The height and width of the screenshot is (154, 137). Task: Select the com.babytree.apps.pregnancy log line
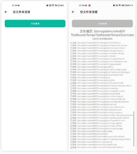coord(102,115)
